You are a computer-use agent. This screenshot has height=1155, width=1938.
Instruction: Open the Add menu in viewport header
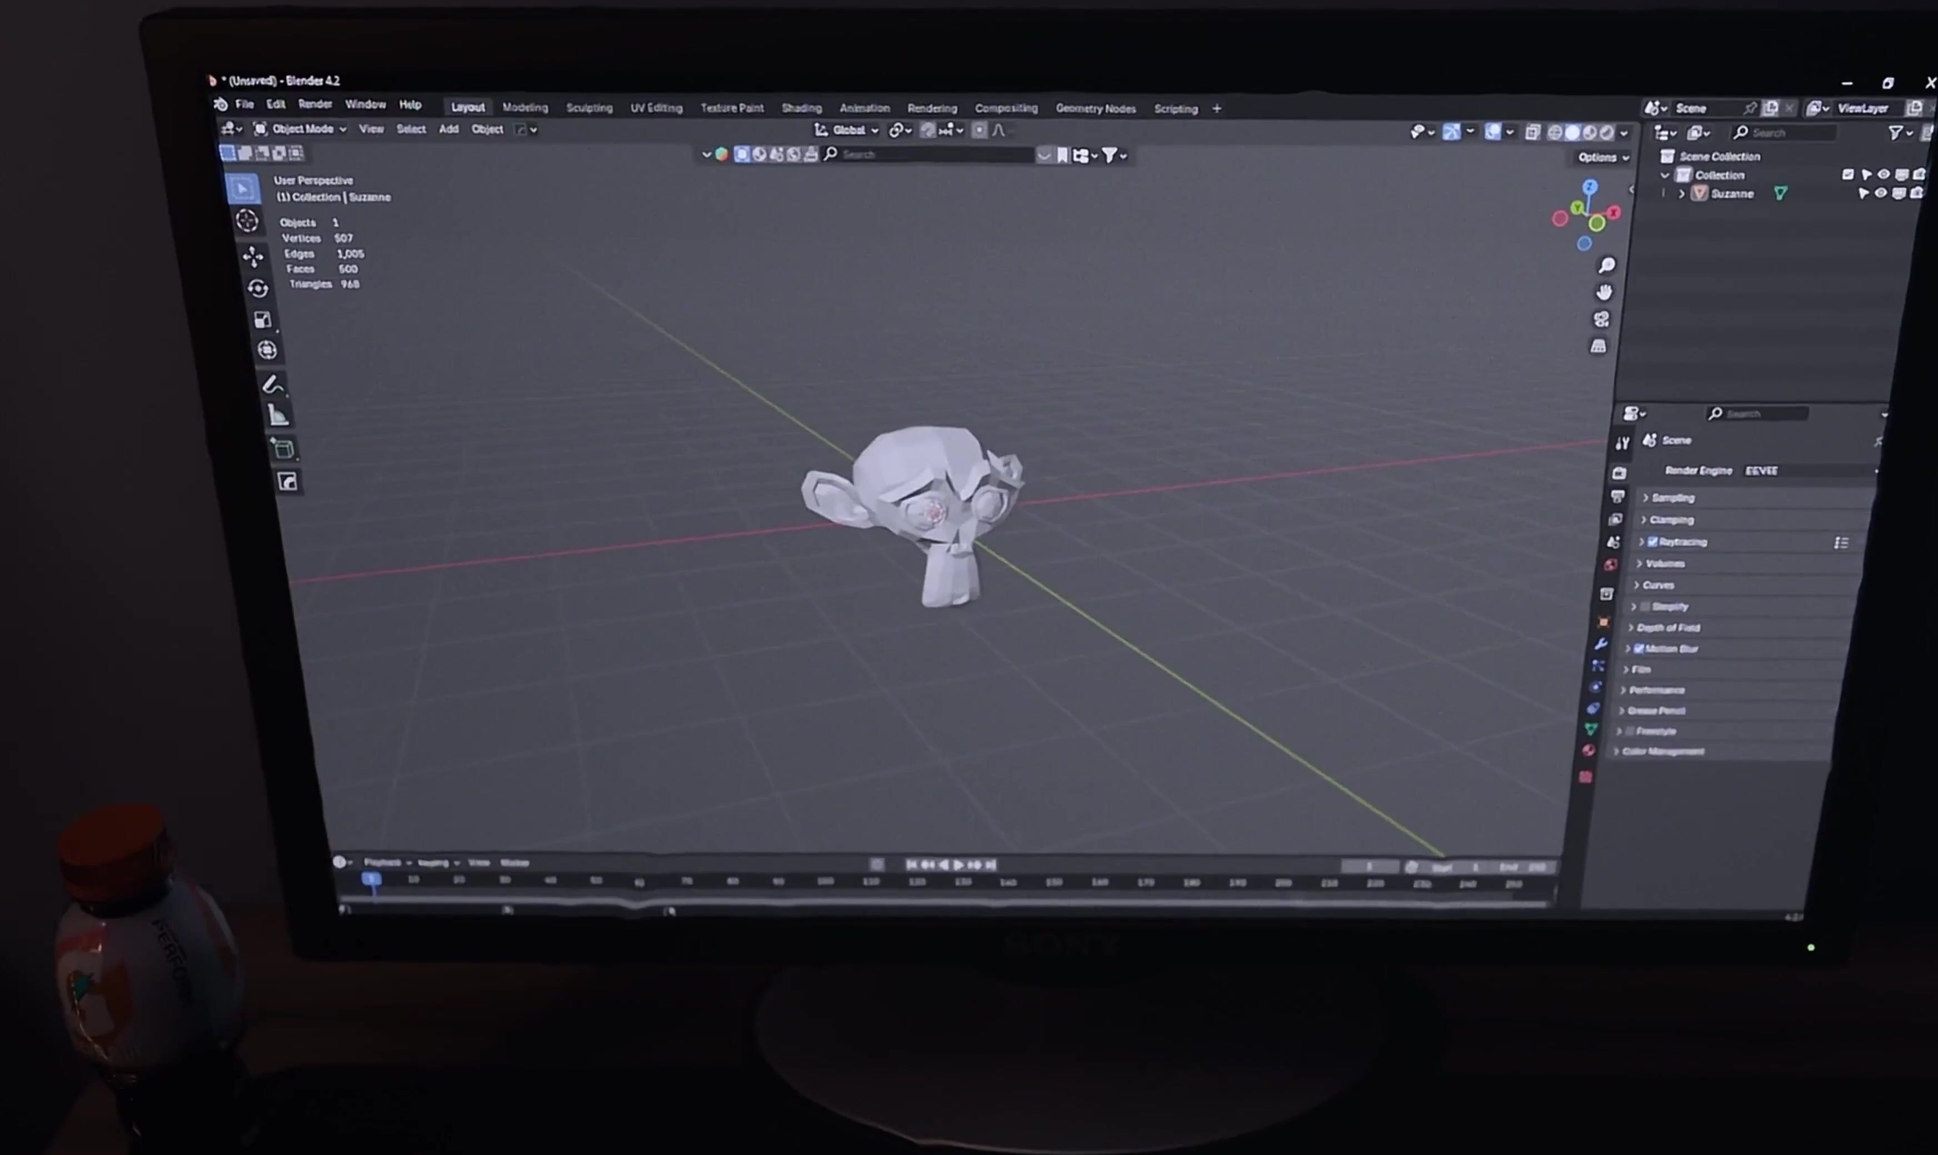point(448,129)
